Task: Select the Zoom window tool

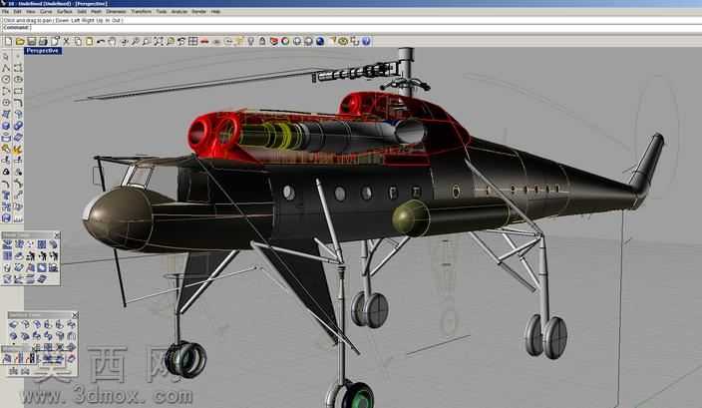Action: (x=147, y=41)
